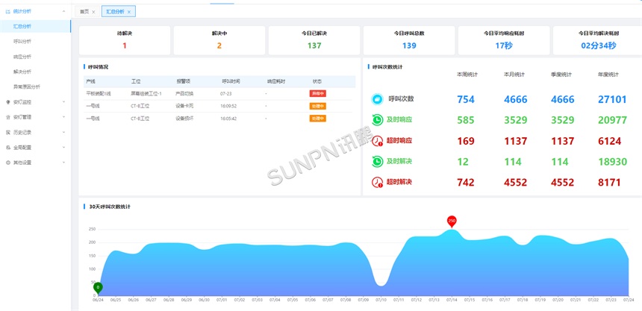Viewport: 642px width, 311px height.
Task: Select 异常原因分析 in the sidebar
Action: click(26, 87)
